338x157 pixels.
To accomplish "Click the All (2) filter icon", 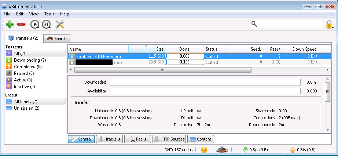I will pos(9,54).
